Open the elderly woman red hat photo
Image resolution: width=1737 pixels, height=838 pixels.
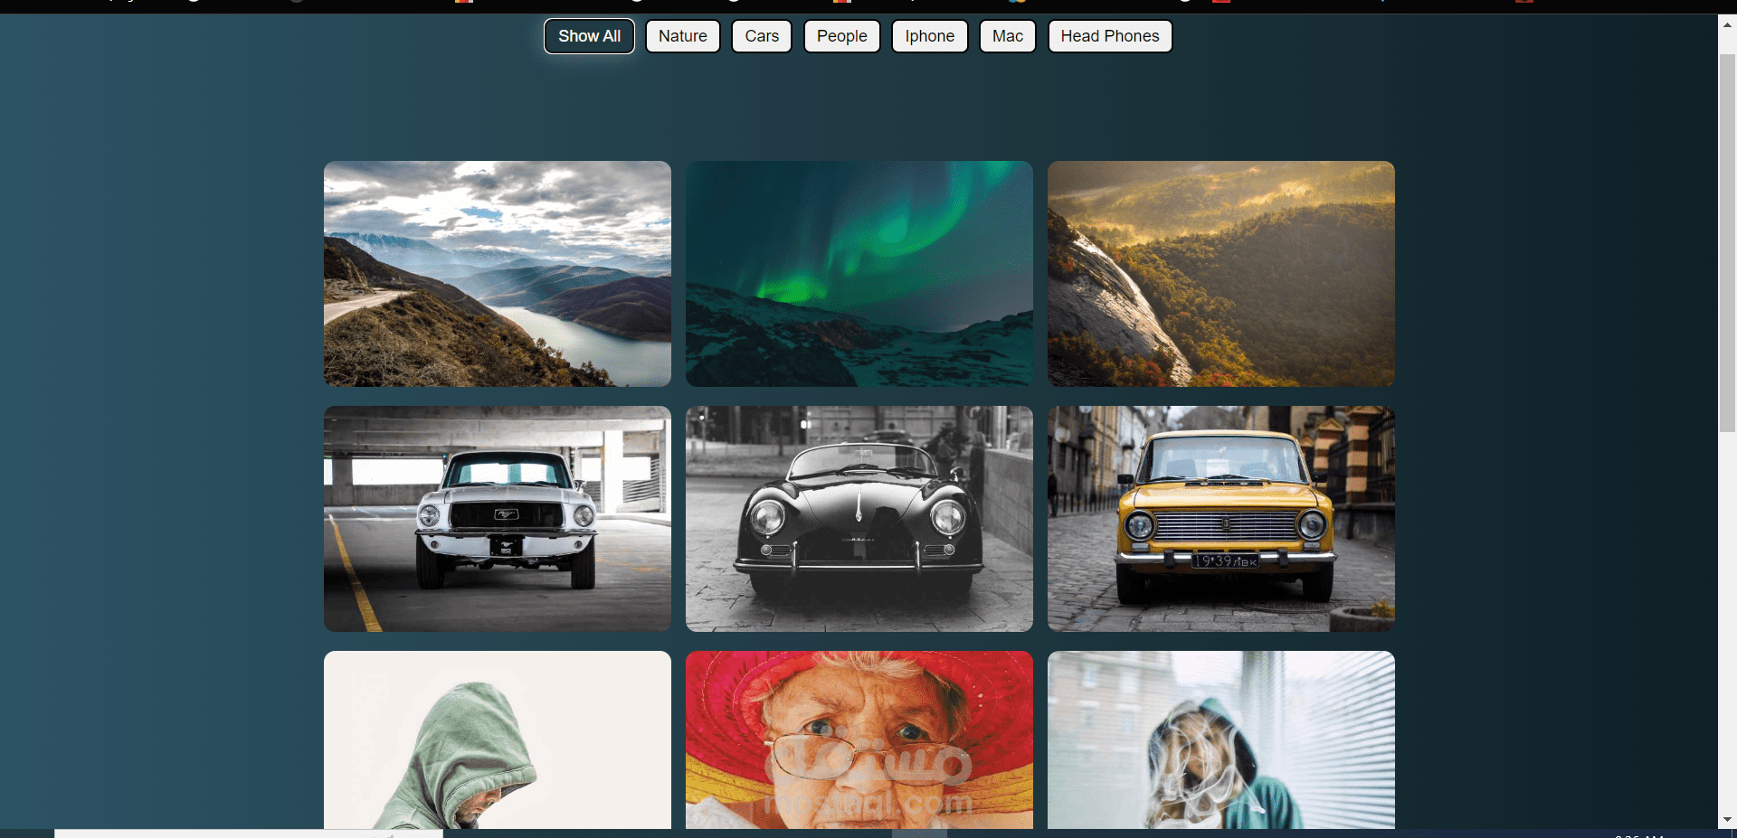(859, 739)
